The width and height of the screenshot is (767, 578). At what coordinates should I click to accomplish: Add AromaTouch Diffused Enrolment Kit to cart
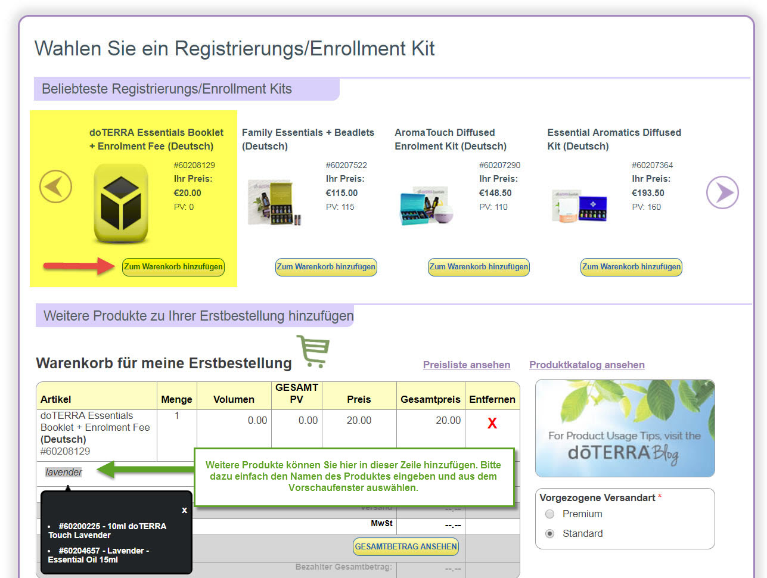[479, 266]
